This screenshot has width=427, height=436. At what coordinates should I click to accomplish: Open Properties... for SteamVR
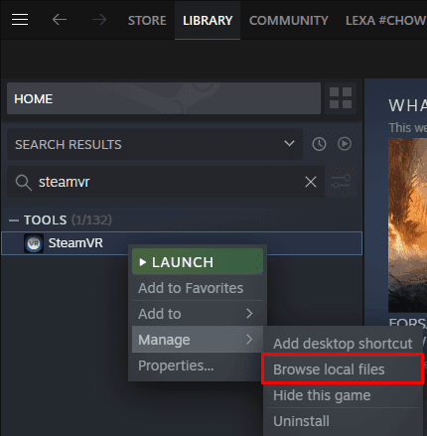point(198,365)
